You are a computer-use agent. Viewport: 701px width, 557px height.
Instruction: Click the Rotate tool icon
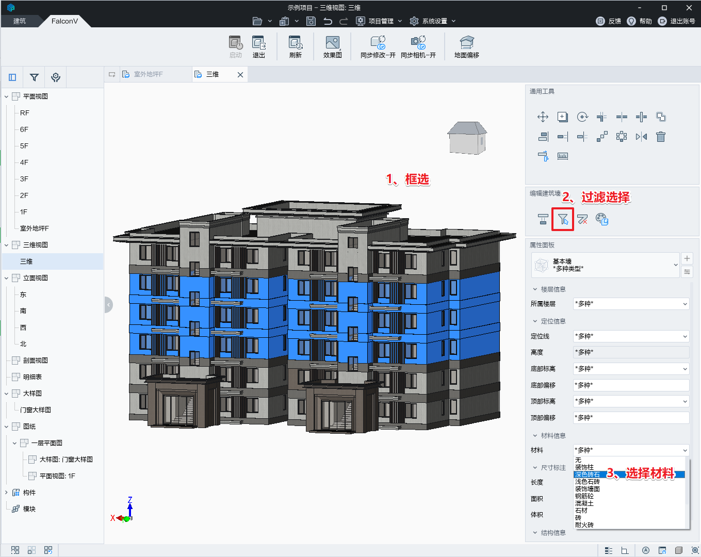(x=582, y=117)
